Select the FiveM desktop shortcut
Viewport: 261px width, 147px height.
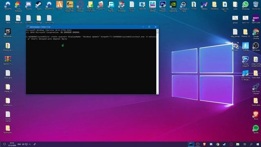[x=60, y=5]
